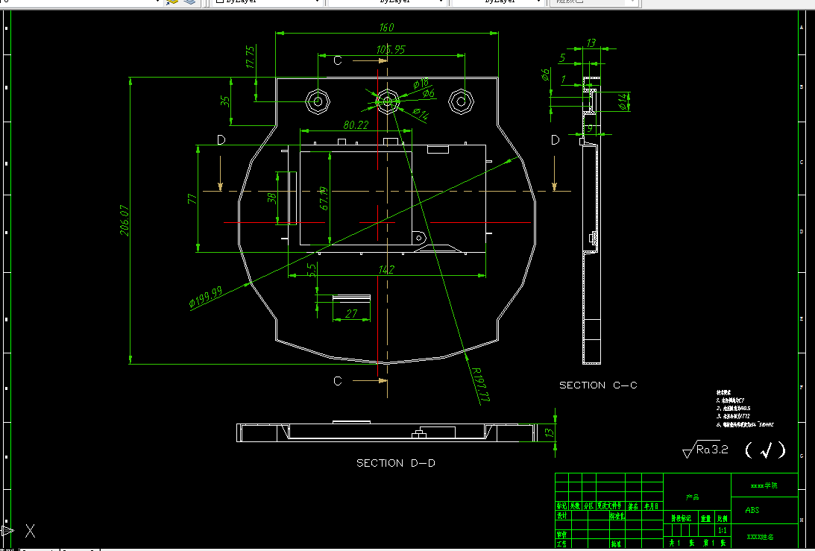This screenshot has height=551, width=815.
Task: Open the ByLayer color dropdown with square swatch
Action: click(267, 2)
